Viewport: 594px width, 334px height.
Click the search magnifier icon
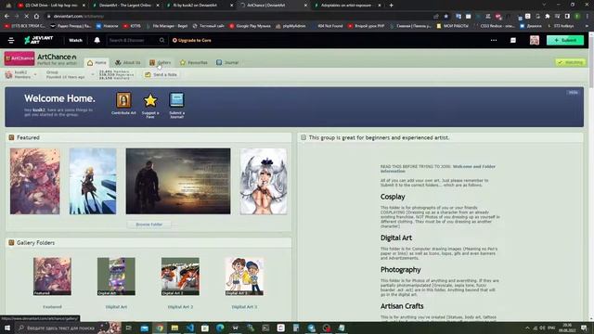coord(162,40)
